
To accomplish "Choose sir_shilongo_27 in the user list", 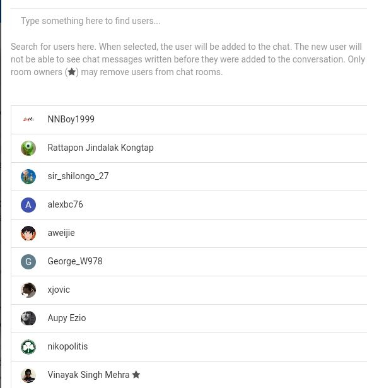I will point(78,176).
